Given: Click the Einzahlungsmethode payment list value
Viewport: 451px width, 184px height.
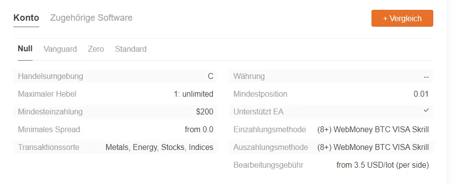Looking at the screenshot, I should tap(373, 130).
